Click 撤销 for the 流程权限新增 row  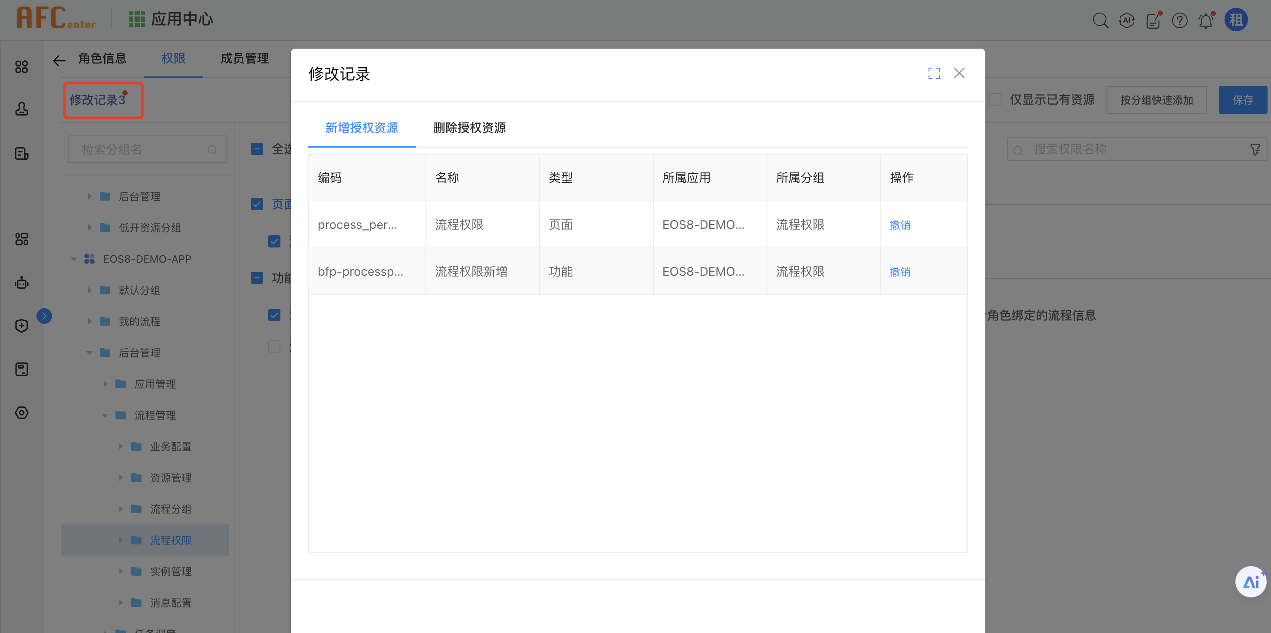click(899, 272)
